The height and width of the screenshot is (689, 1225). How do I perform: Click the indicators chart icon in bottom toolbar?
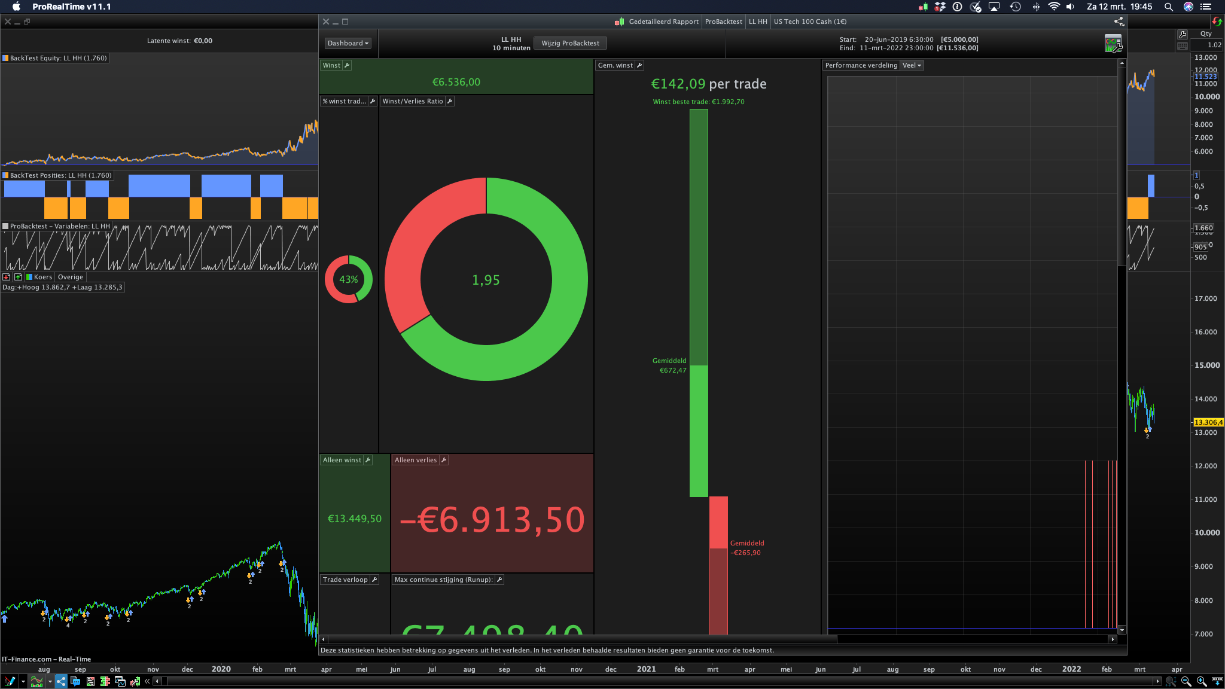[x=37, y=681]
